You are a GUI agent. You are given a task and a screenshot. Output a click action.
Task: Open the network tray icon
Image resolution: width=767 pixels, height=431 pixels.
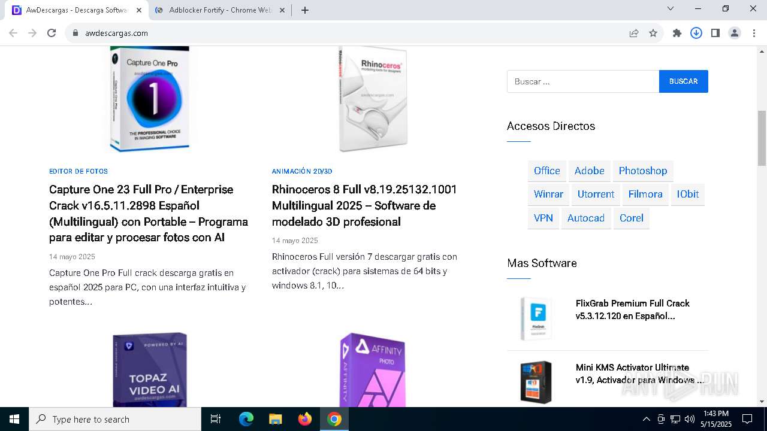pos(675,419)
